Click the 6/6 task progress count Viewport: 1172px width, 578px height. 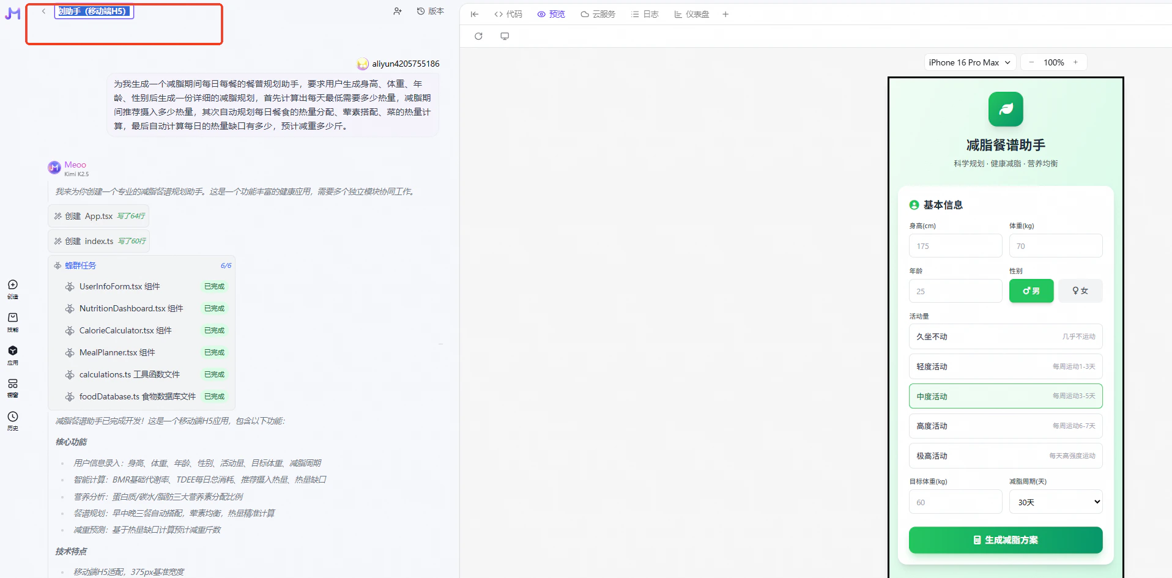coord(226,265)
